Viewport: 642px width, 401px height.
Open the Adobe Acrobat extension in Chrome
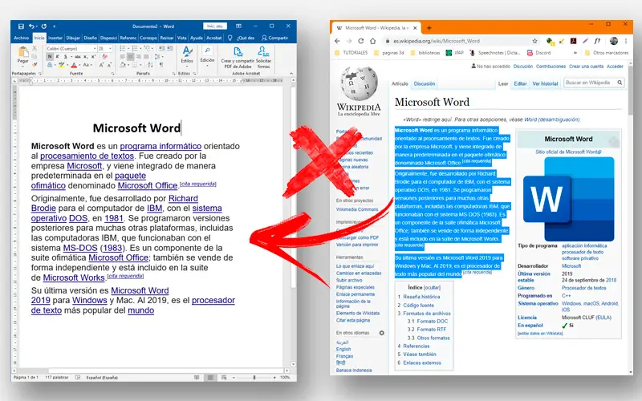(574, 41)
